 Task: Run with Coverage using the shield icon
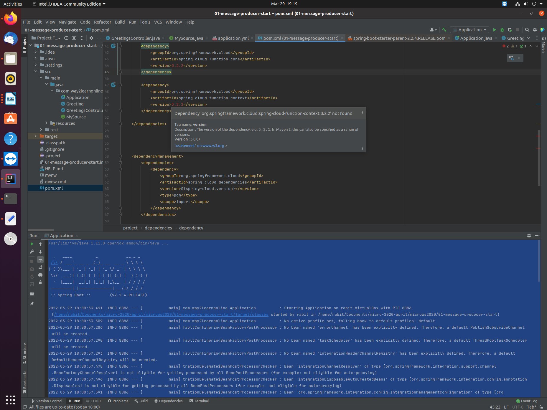510,30
